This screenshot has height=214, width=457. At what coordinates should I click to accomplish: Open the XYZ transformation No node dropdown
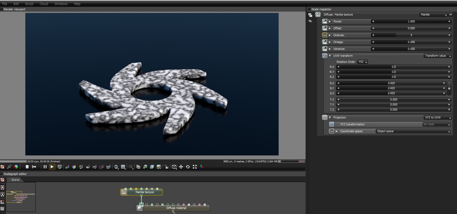[436, 124]
